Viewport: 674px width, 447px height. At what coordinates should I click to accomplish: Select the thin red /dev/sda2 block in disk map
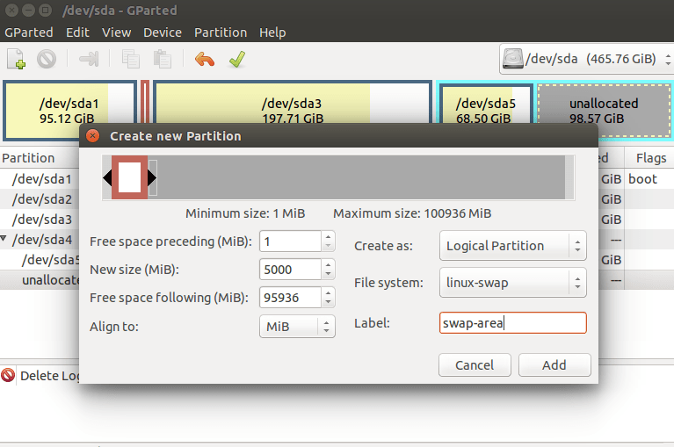click(145, 102)
